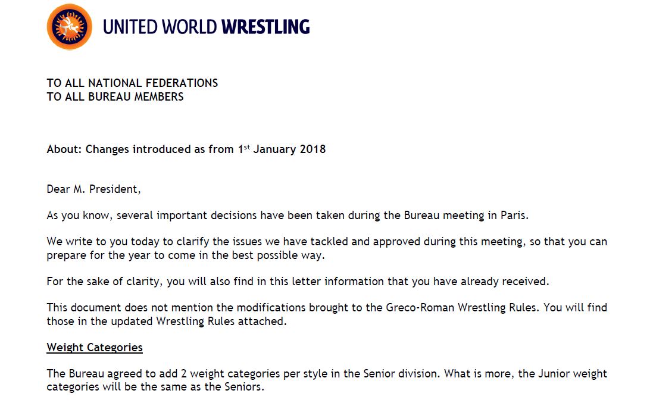653x406 pixels.
Task: Click the bold word WRESTLING in the header
Action: pos(265,27)
